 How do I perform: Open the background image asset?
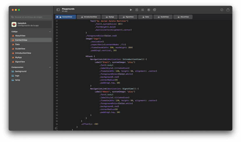(21, 71)
